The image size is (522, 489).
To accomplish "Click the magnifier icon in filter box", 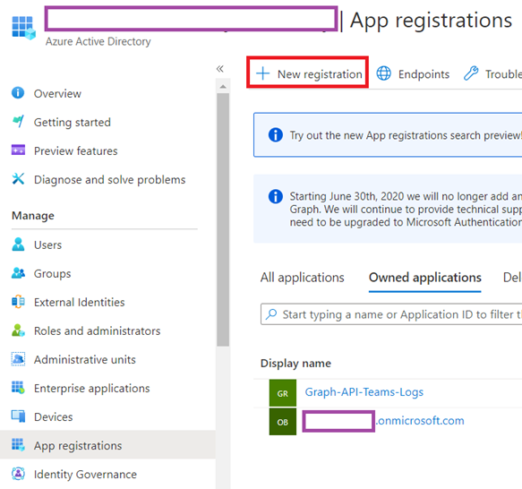I will (x=271, y=313).
